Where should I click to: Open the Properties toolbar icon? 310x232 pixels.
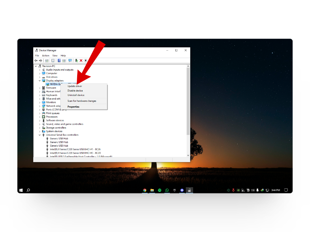click(53, 61)
